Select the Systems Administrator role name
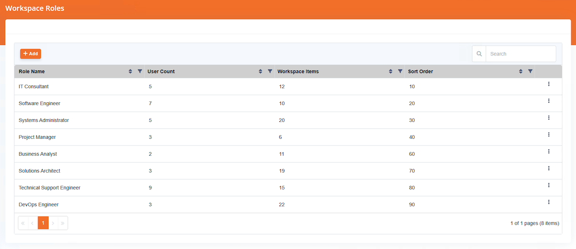Image resolution: width=576 pixels, height=249 pixels. tap(44, 120)
